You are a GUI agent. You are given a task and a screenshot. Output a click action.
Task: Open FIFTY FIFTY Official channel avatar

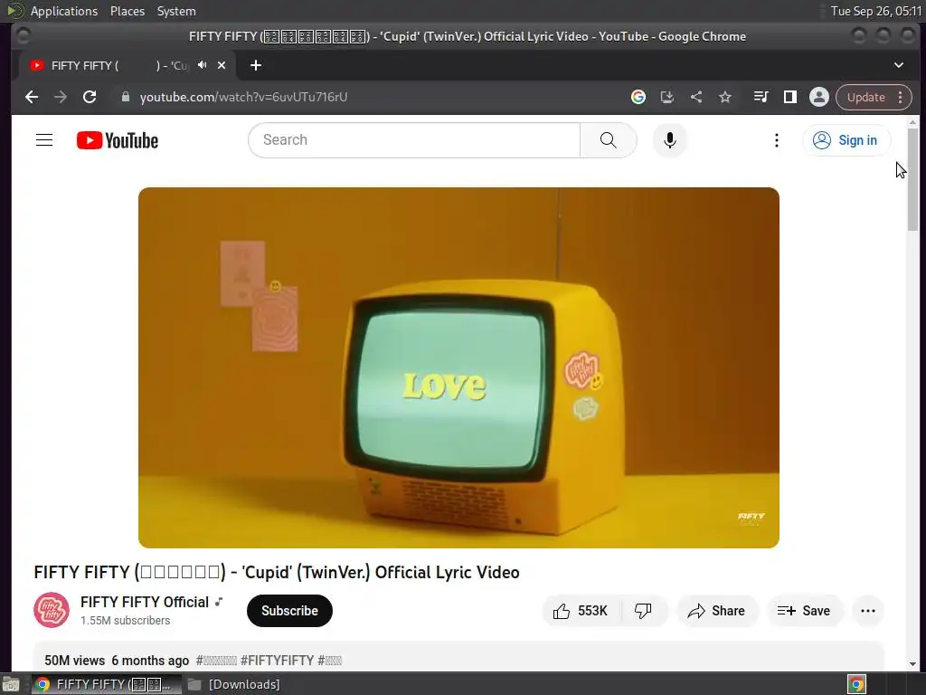tap(52, 610)
